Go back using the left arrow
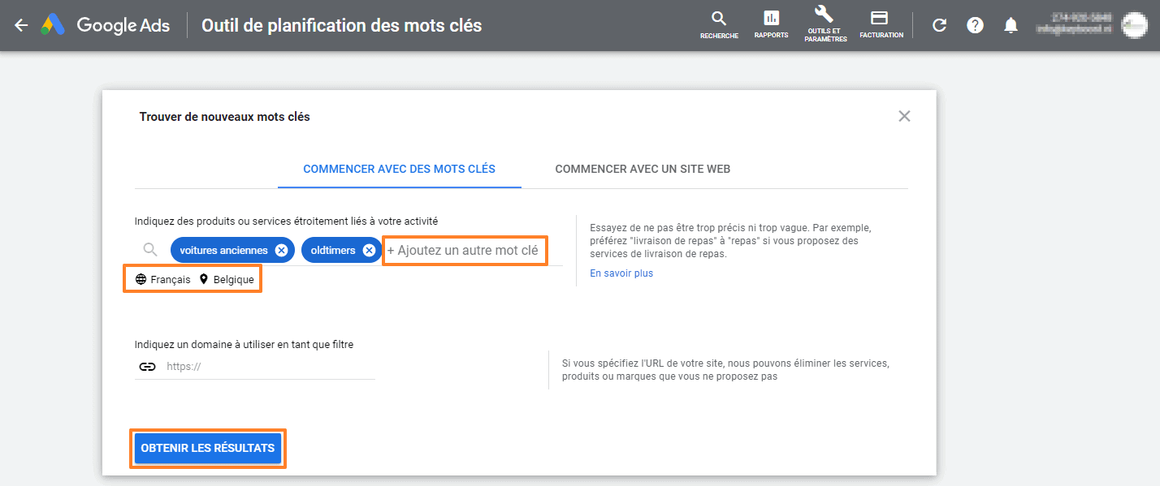1160x486 pixels. [x=21, y=25]
